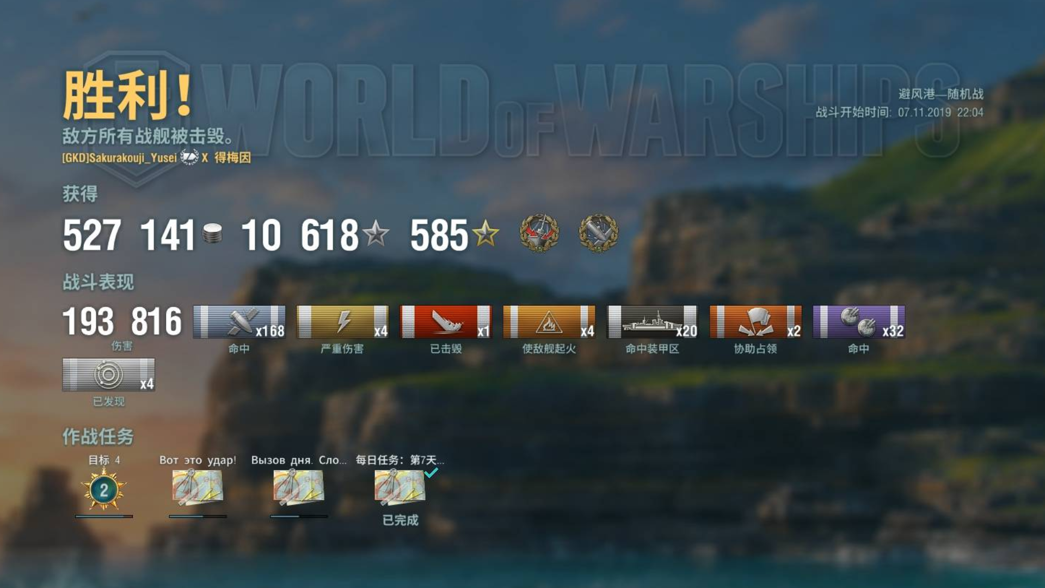The image size is (1045, 588).
Task: Select the 已发现 spotted ribbon x4
Action: (109, 375)
